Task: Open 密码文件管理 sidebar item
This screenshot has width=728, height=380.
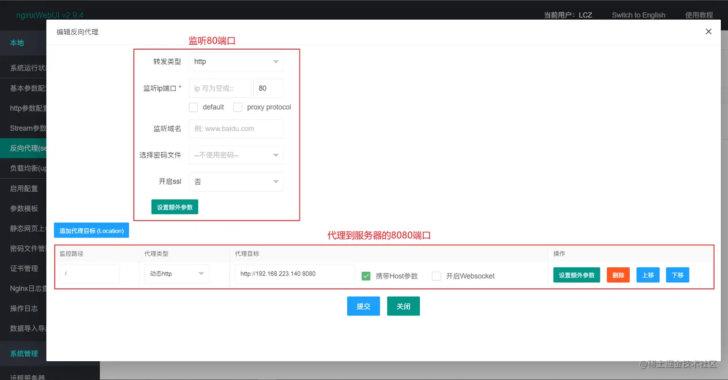Action: coord(23,249)
